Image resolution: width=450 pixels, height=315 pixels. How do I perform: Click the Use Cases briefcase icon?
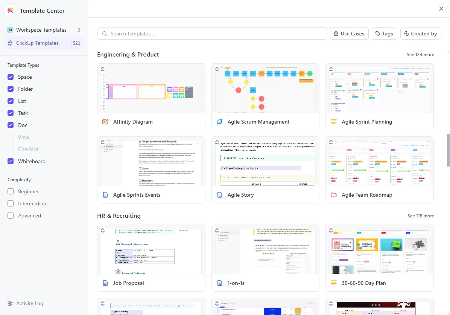coord(336,34)
